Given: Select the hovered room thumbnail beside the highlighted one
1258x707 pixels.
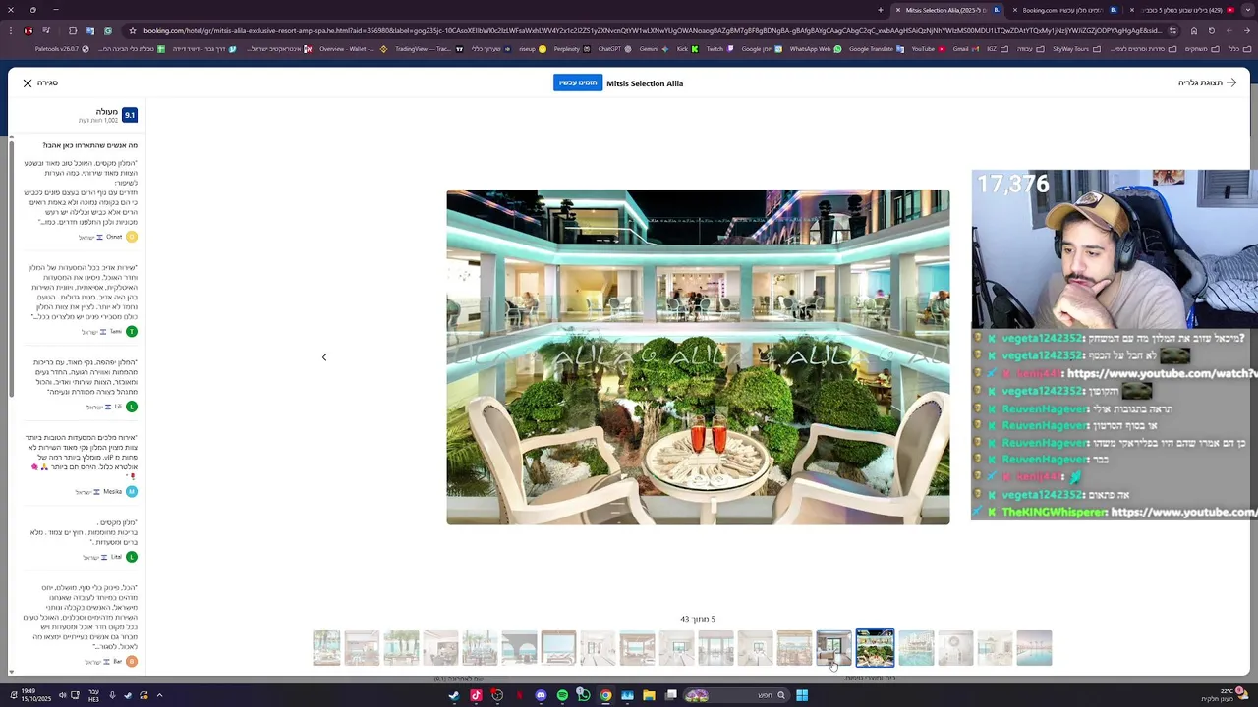Looking at the screenshot, I should point(833,648).
